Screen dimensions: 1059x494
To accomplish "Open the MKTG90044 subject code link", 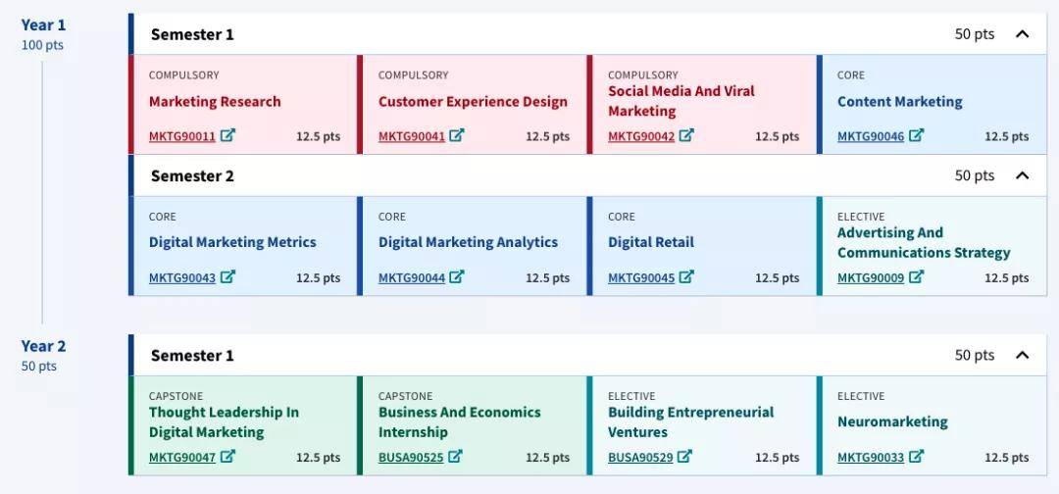I will click(412, 278).
